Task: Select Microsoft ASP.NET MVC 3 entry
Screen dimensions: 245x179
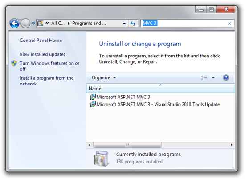Action: tap(123, 97)
